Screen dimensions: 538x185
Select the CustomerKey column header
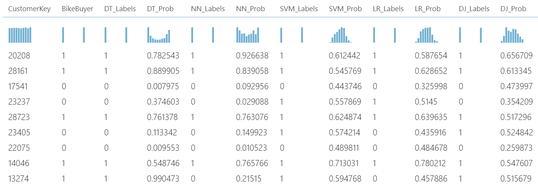(x=29, y=9)
